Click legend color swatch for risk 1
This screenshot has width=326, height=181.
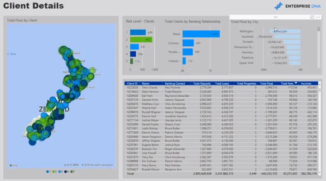tap(47, 172)
